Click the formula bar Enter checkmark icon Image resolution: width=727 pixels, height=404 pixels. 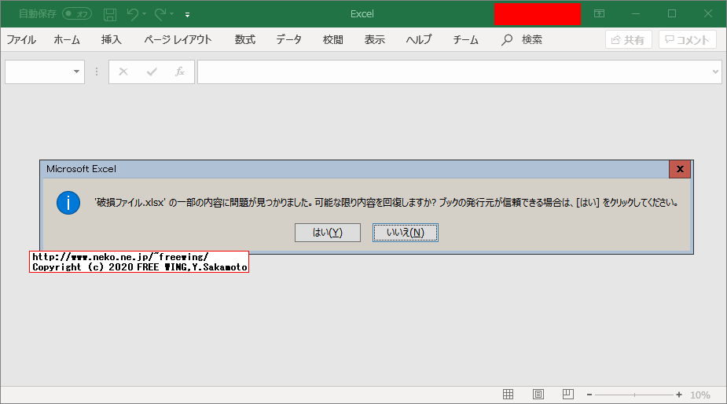pos(152,72)
